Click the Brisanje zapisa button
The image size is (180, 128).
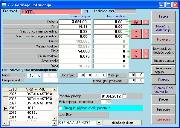[163, 60]
